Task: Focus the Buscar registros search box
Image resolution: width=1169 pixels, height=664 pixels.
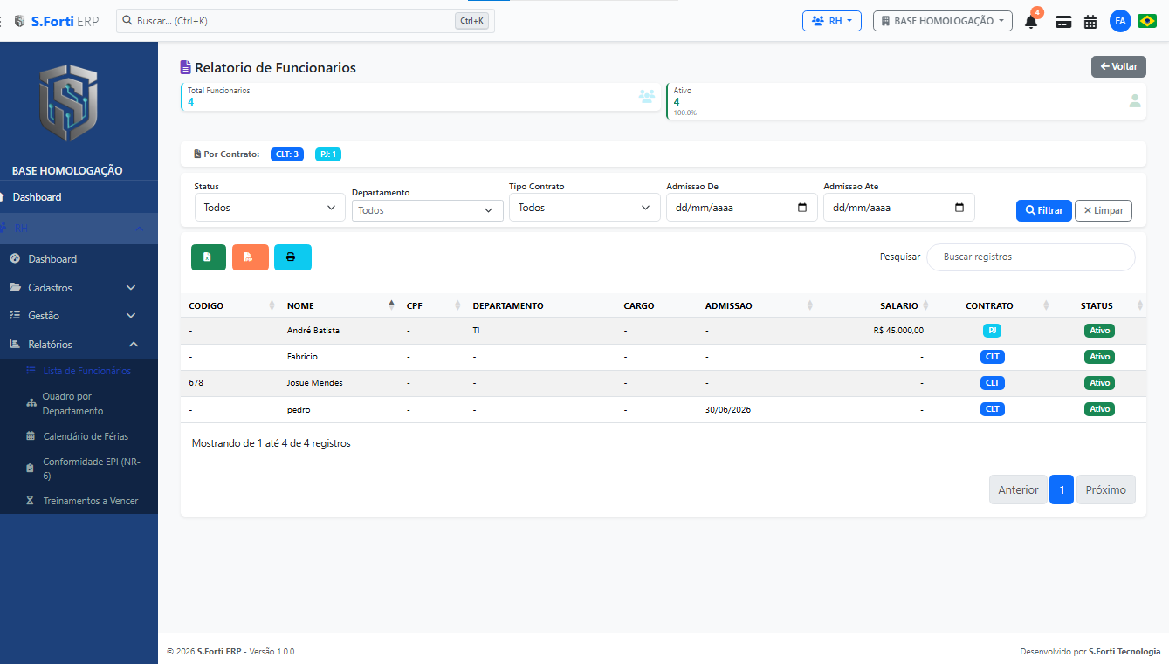Action: tap(1030, 257)
